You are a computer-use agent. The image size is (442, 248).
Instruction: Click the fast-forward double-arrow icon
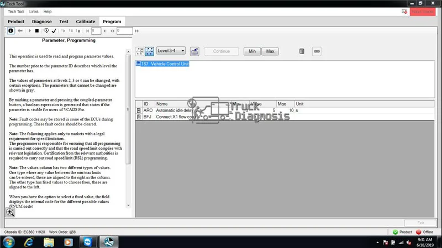point(136,31)
